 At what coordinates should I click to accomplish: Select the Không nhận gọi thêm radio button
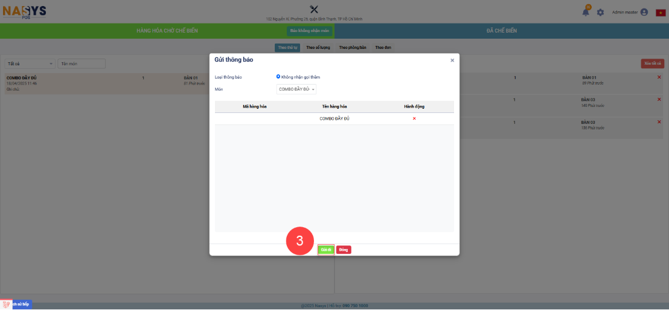[x=278, y=77]
